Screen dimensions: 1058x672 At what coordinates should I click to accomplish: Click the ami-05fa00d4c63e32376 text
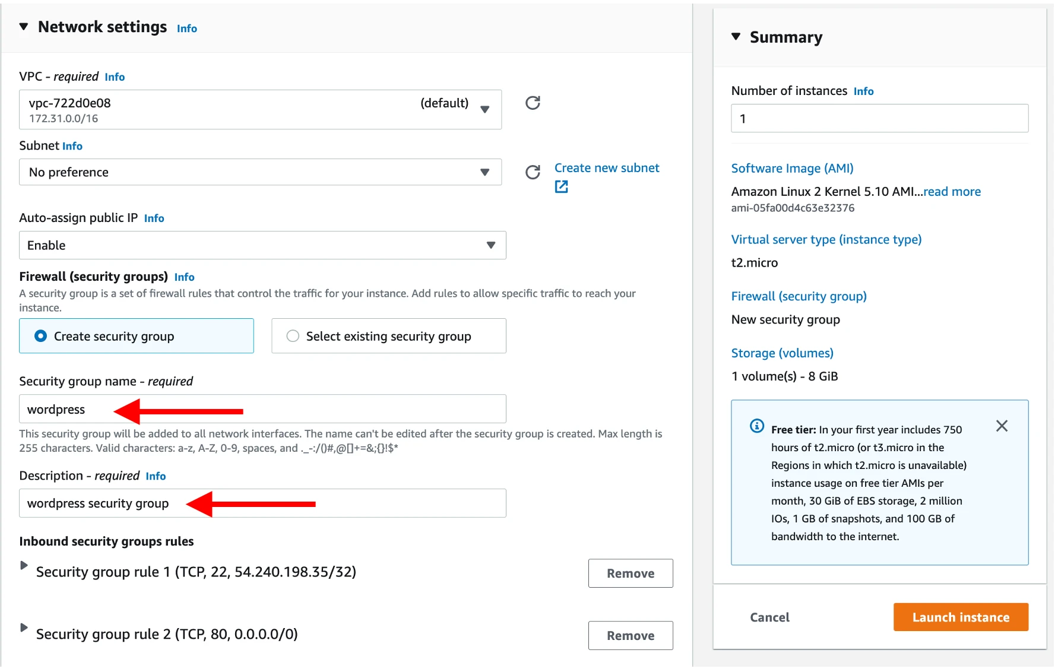tap(793, 208)
